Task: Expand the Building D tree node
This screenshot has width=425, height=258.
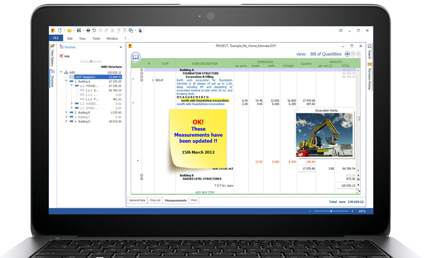Action: click(66, 122)
